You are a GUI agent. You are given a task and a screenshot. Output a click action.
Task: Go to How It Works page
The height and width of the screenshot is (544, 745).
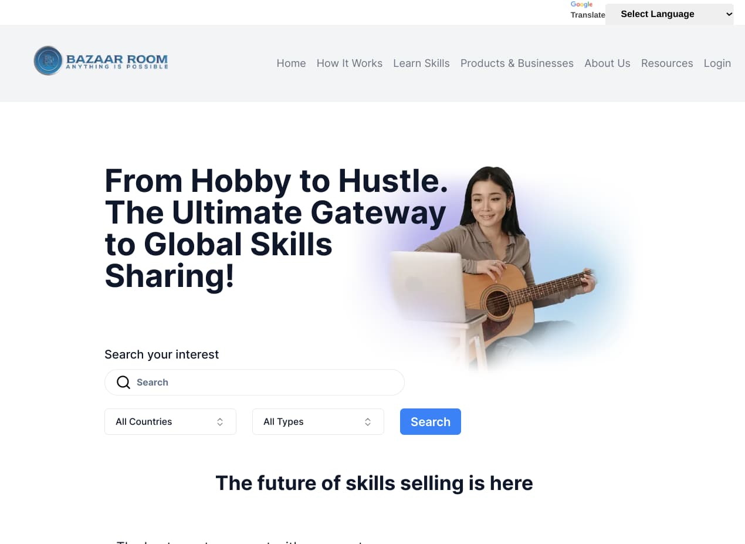click(x=350, y=63)
